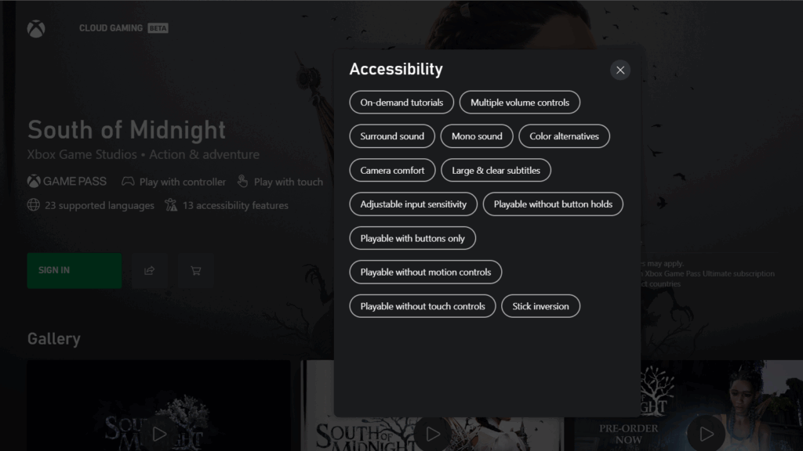Click Xbox Game Studios genre subtitle

point(144,154)
